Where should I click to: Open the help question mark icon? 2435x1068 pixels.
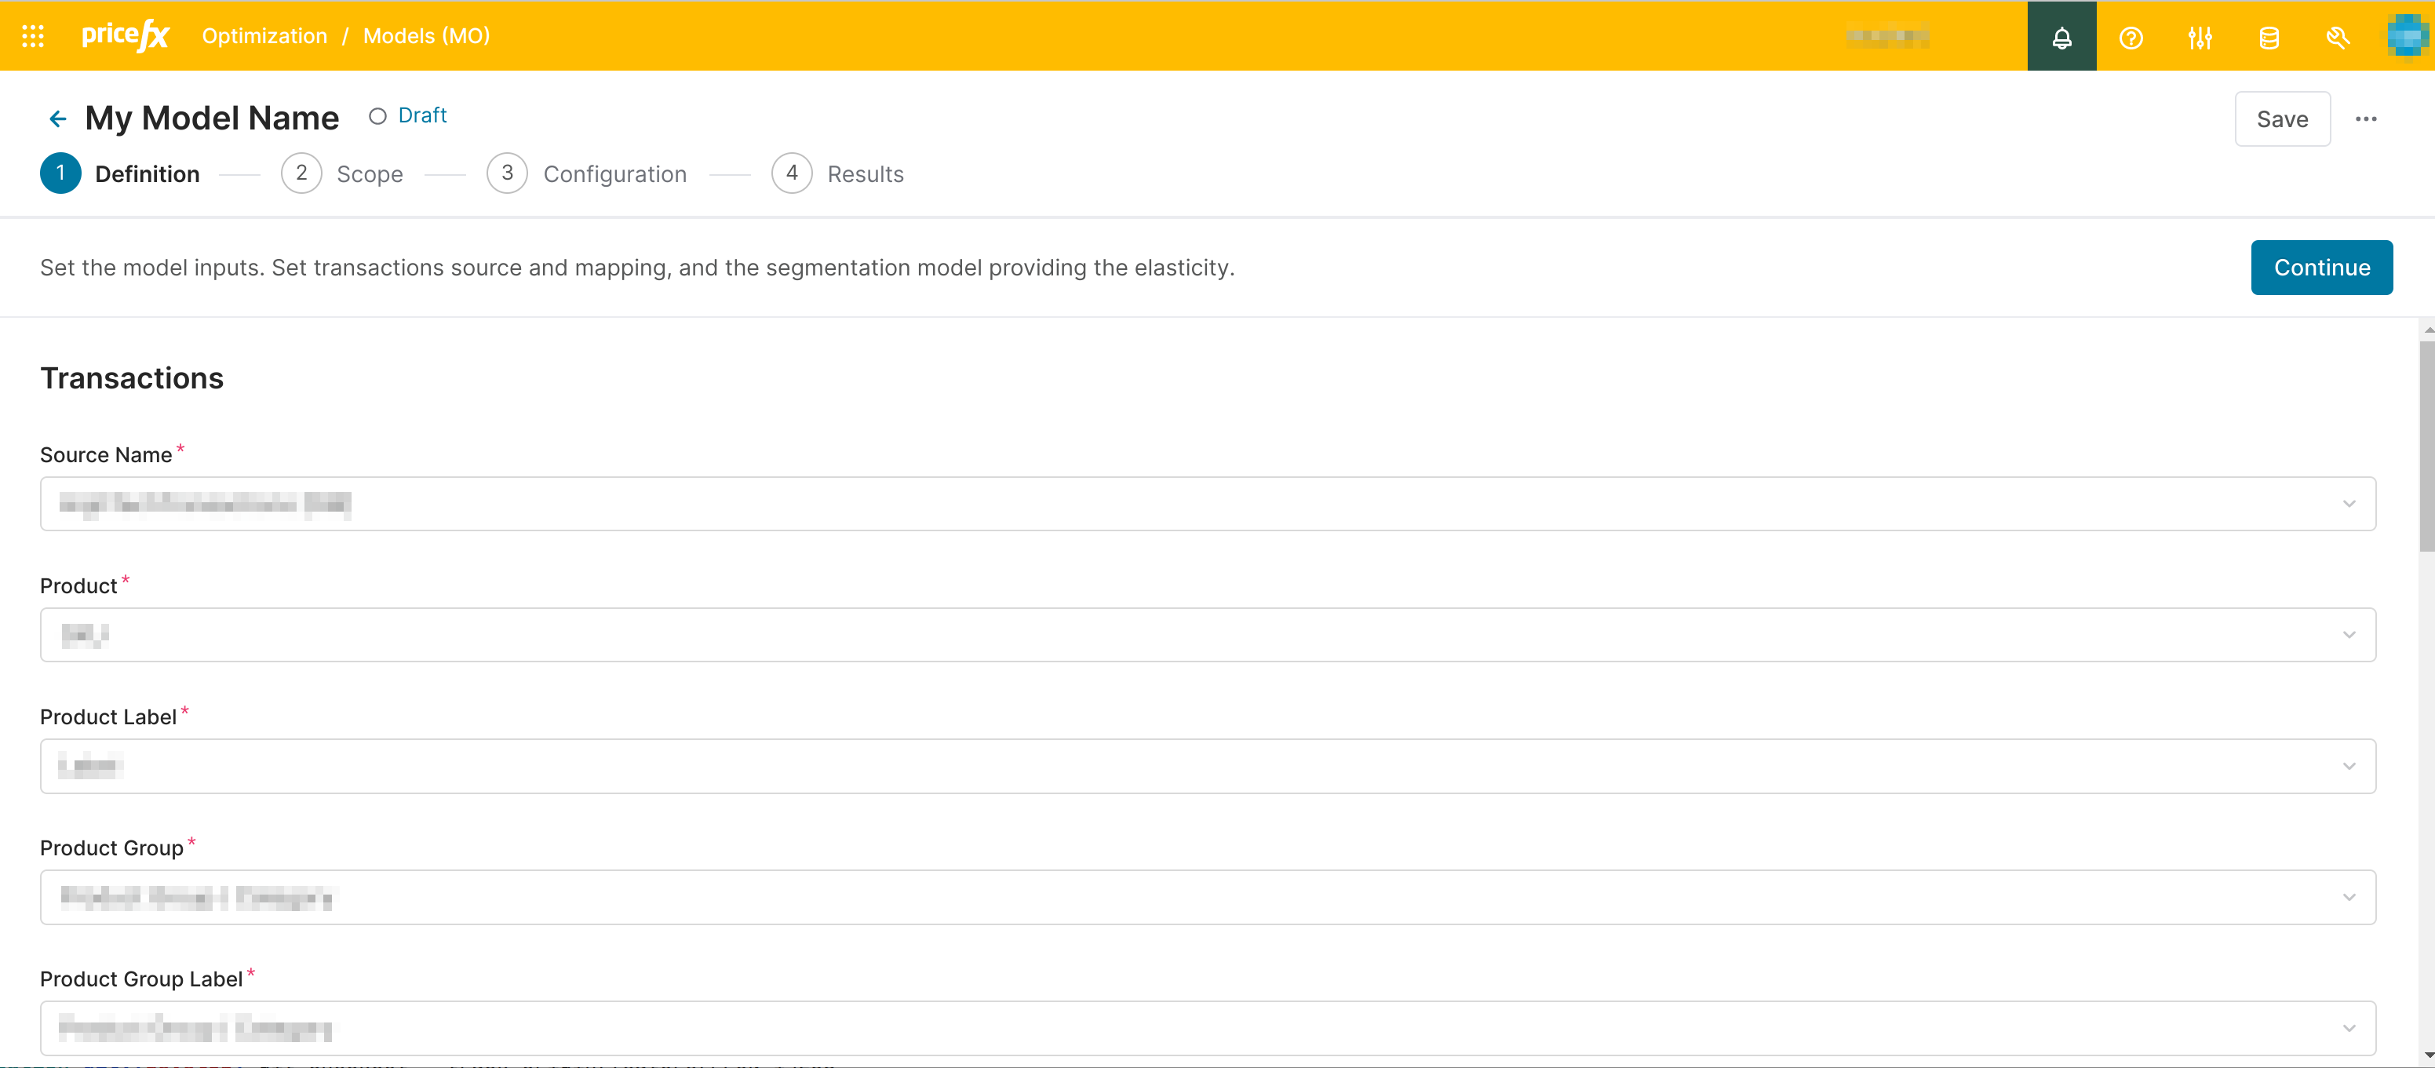tap(2131, 37)
